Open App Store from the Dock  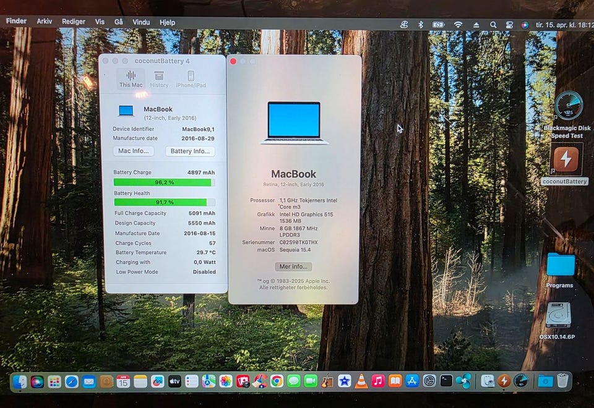click(x=412, y=381)
